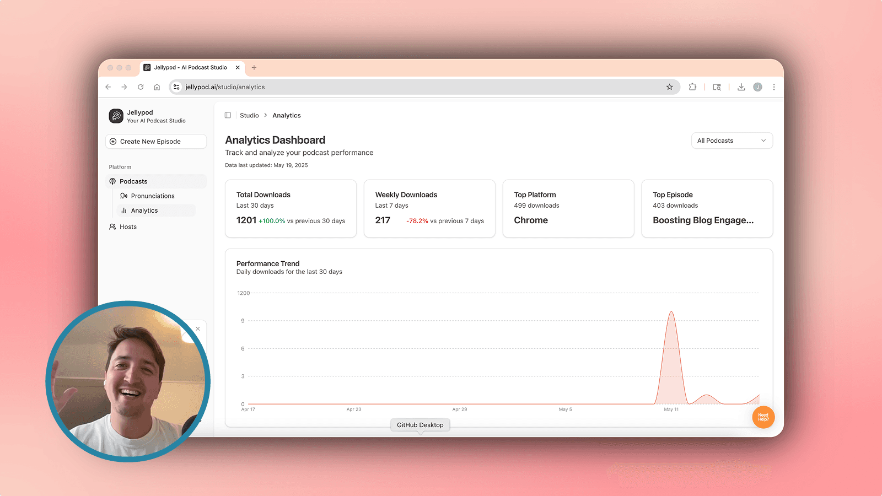Click 'Data last updated: May 19, 2025' text
Image resolution: width=882 pixels, height=496 pixels.
[x=266, y=165]
